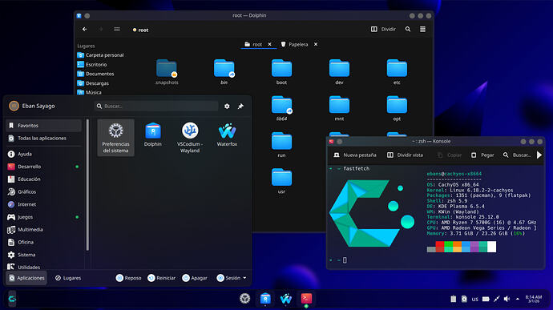Screen dimensions: 553x310
Task: Open Escritorio in Dolphin places
Action: (92, 65)
